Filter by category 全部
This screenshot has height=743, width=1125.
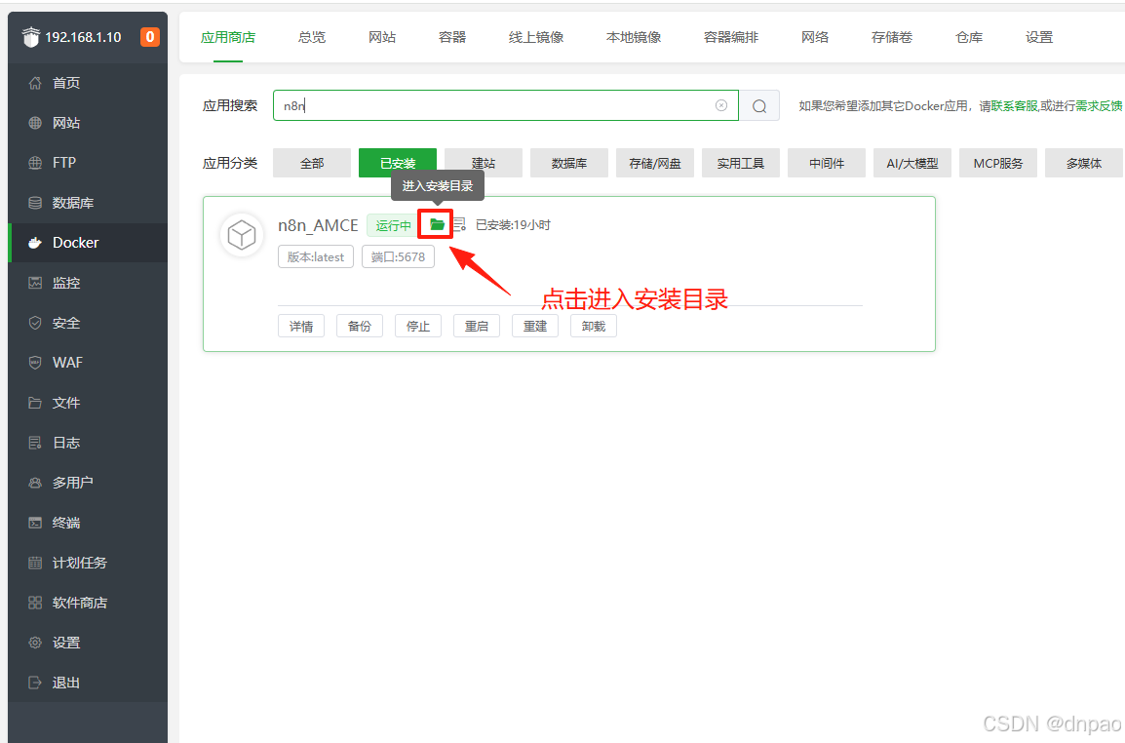tap(312, 163)
